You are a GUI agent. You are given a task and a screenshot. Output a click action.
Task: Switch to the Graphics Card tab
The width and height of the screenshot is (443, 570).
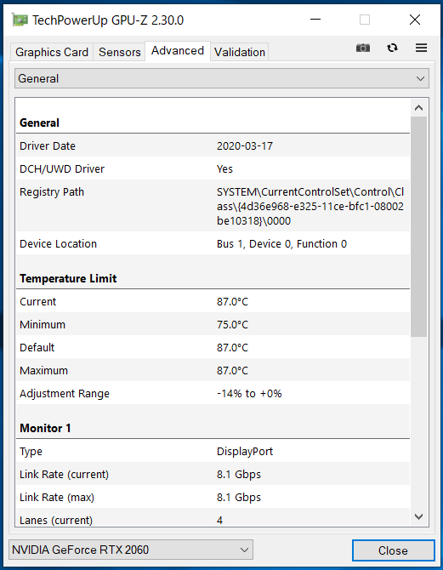[x=52, y=53]
